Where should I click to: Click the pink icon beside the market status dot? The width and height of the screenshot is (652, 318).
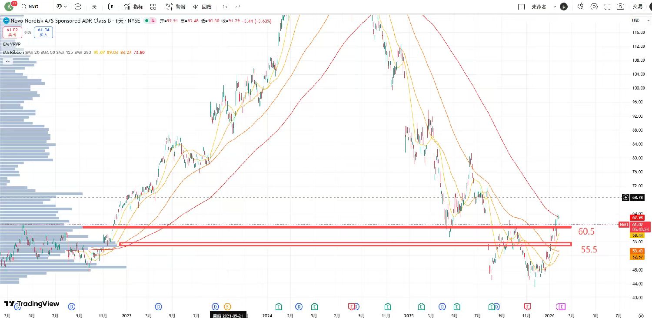tap(154, 20)
